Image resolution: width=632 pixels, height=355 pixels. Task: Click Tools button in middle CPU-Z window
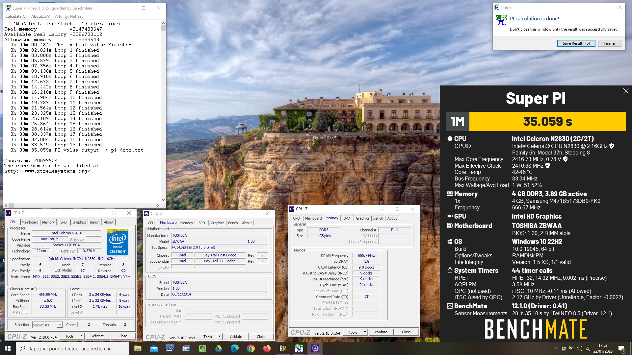(208, 337)
